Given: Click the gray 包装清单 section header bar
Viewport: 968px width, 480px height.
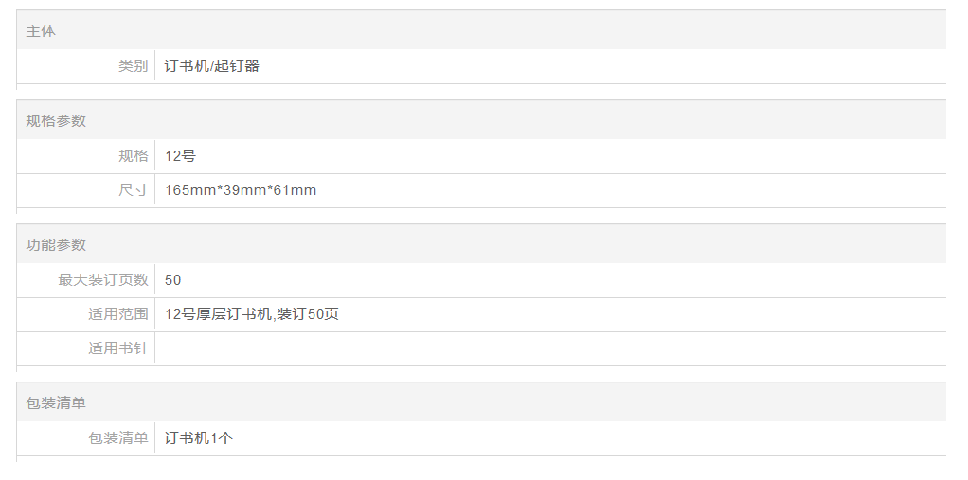Looking at the screenshot, I should point(481,403).
